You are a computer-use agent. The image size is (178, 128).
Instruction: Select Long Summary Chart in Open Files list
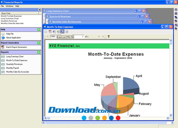click(10, 18)
